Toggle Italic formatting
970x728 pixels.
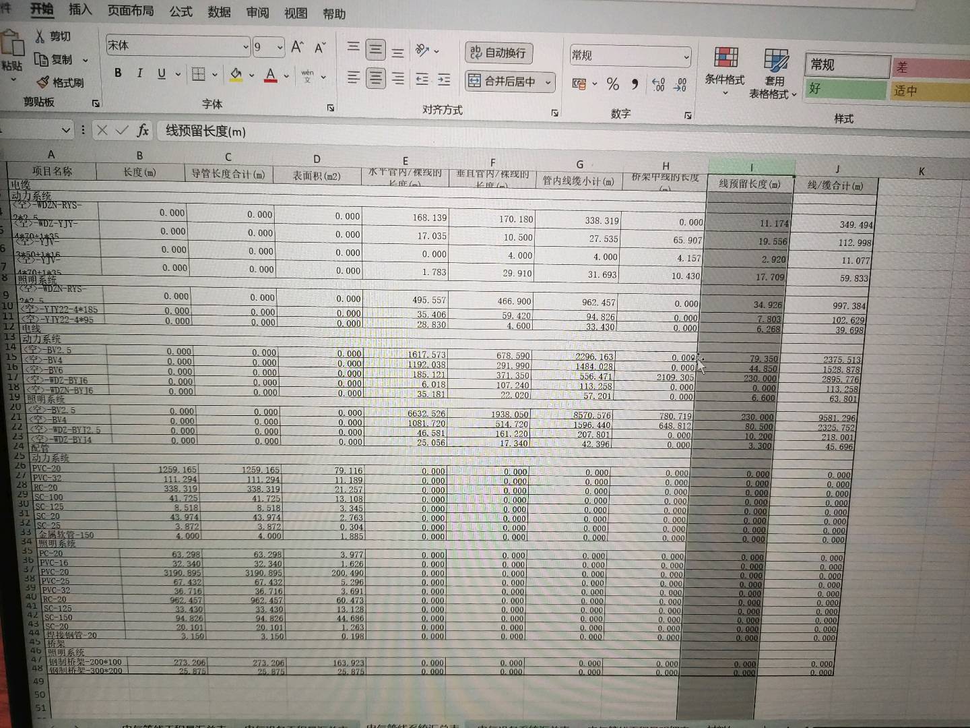coord(139,73)
